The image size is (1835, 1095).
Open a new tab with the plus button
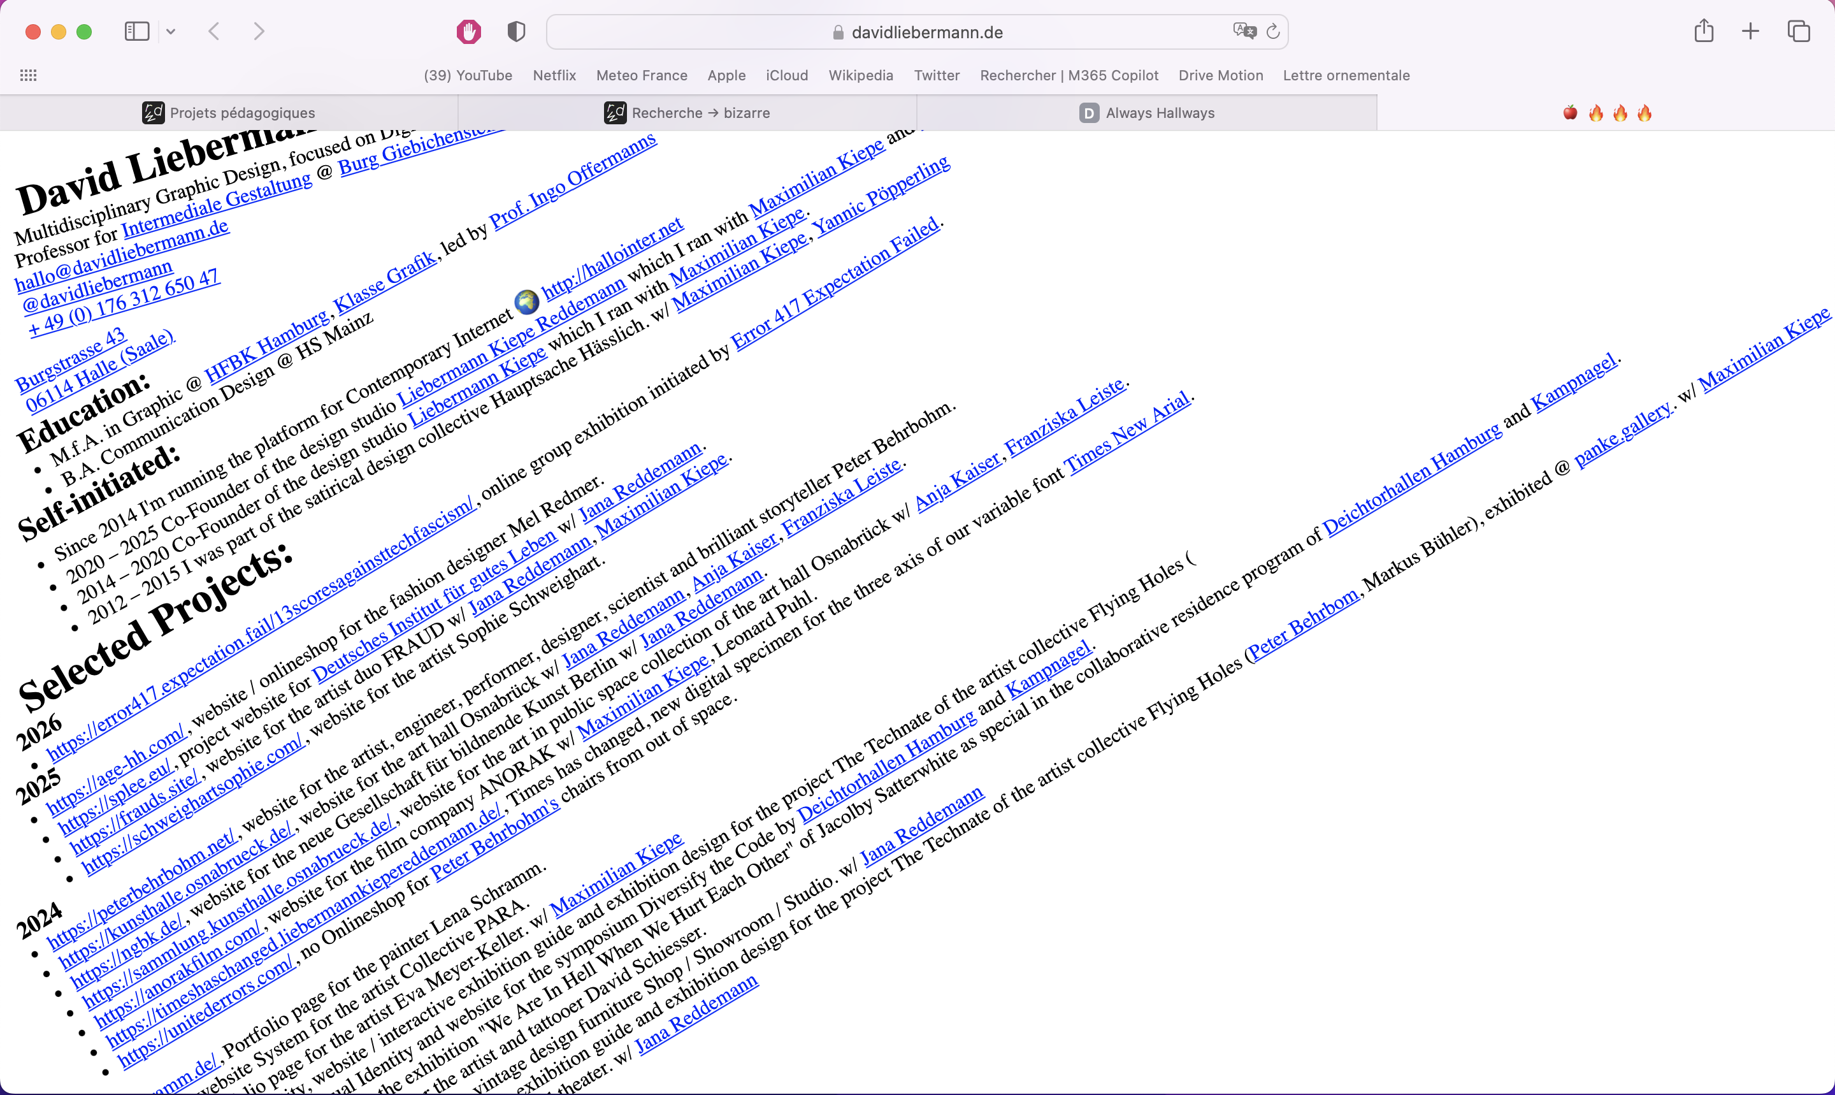pyautogui.click(x=1750, y=31)
